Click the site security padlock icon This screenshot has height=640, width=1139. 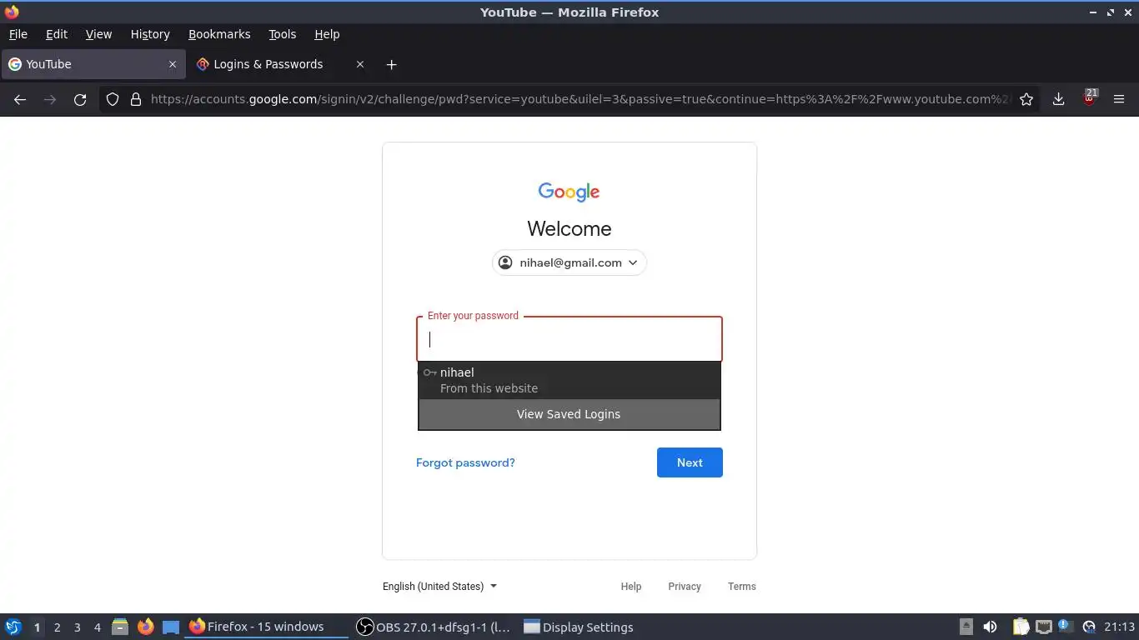[x=136, y=99]
